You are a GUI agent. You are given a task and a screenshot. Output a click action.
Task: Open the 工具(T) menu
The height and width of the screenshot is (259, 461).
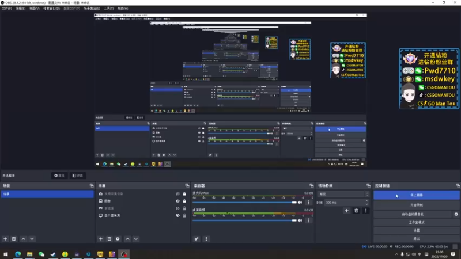click(108, 9)
